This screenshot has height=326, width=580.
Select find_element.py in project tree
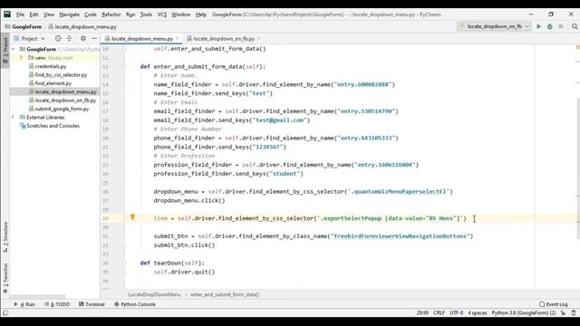[50, 83]
